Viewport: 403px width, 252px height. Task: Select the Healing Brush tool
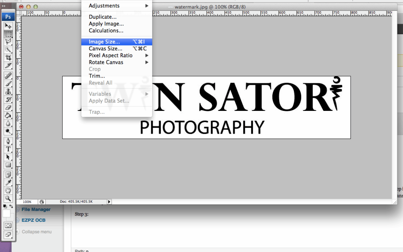pyautogui.click(x=8, y=75)
